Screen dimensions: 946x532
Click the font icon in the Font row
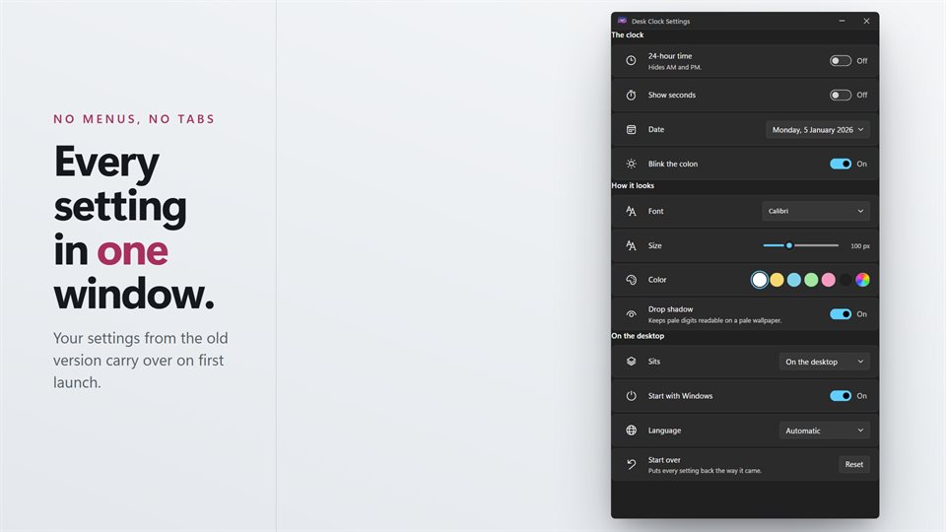coord(631,211)
